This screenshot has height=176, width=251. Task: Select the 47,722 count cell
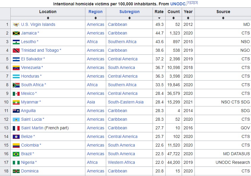click(173, 154)
